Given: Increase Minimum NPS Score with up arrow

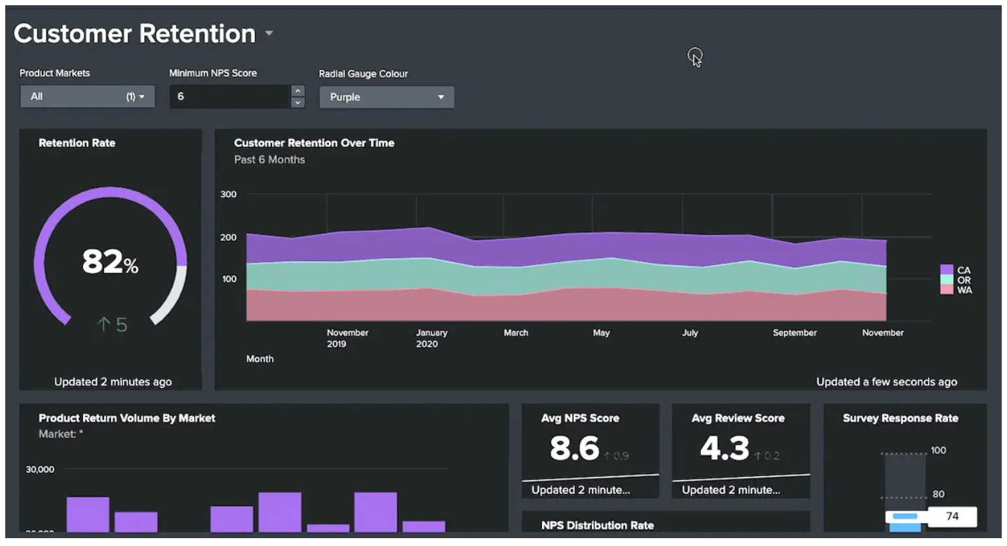Looking at the screenshot, I should [298, 91].
